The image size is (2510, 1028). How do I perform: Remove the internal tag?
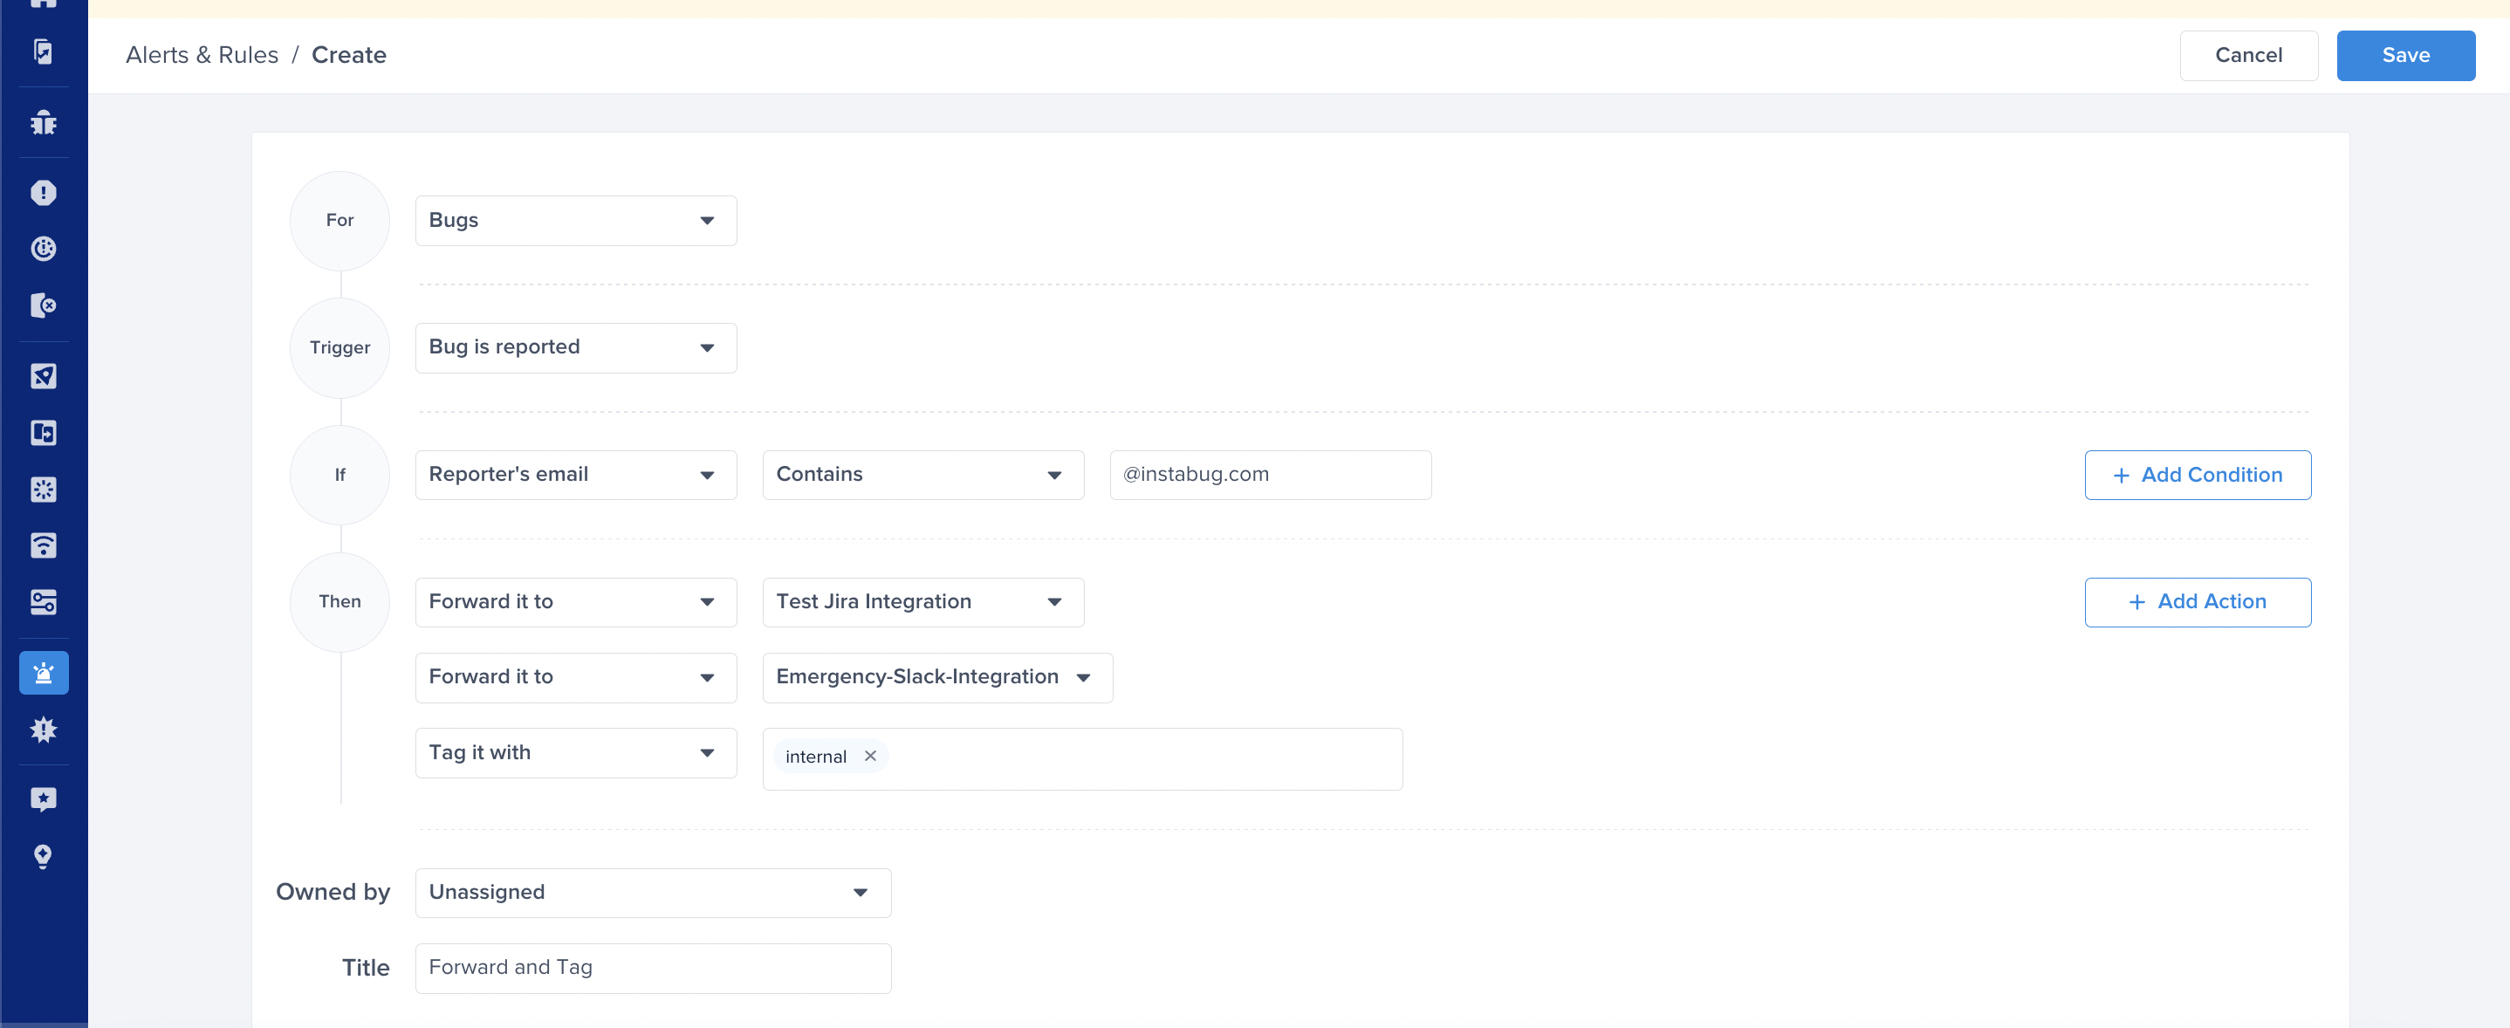tap(870, 756)
